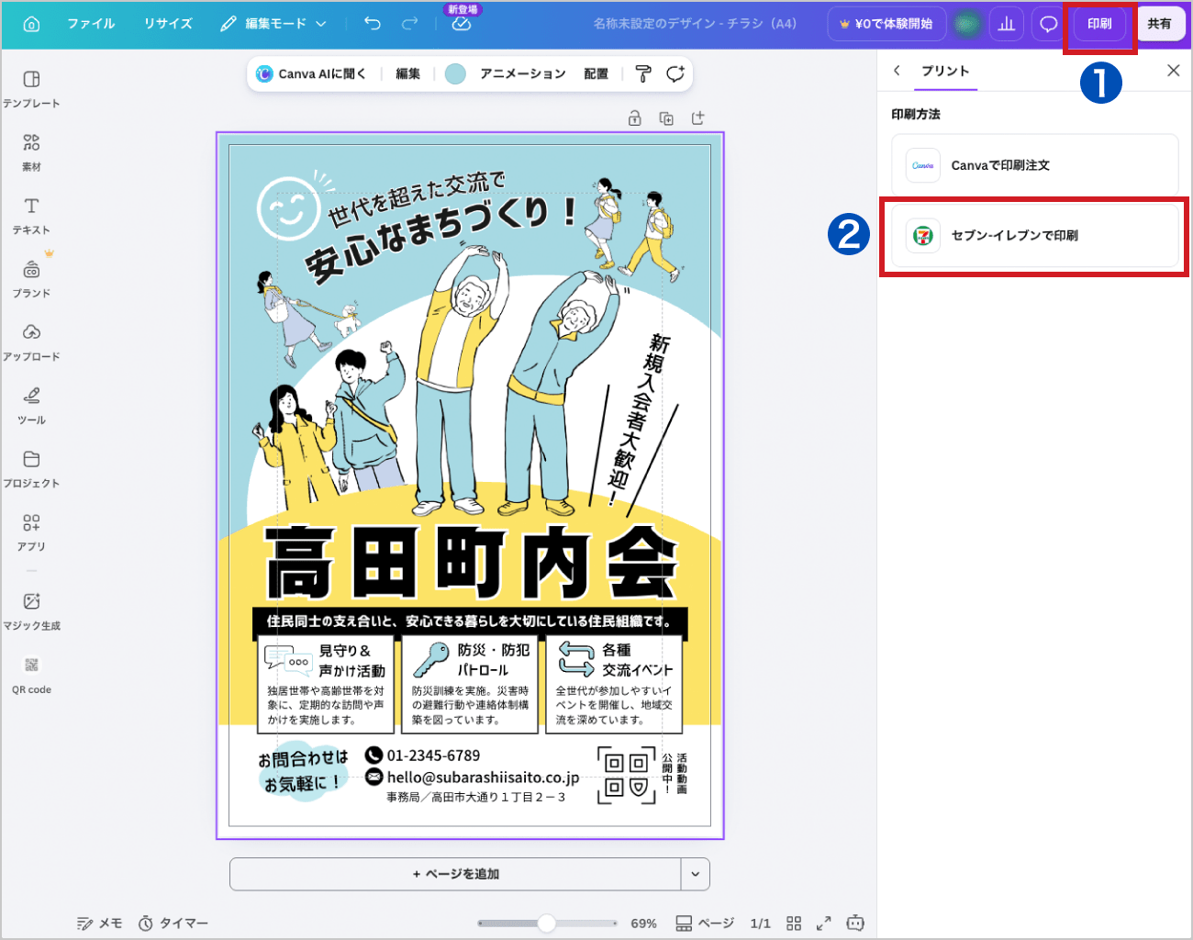Screen dimensions: 1193x940
Task: Open the リサイズ menu
Action: (x=168, y=24)
